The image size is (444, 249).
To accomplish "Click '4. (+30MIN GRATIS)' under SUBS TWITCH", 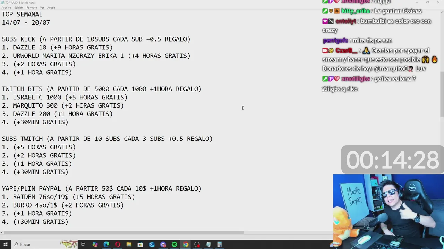I will point(35,172).
